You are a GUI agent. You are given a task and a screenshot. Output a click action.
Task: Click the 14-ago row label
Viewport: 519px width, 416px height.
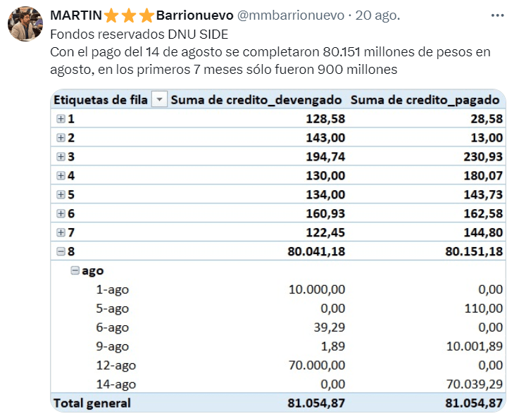(115, 384)
